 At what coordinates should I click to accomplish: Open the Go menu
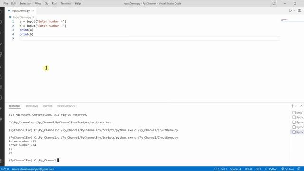click(x=47, y=3)
